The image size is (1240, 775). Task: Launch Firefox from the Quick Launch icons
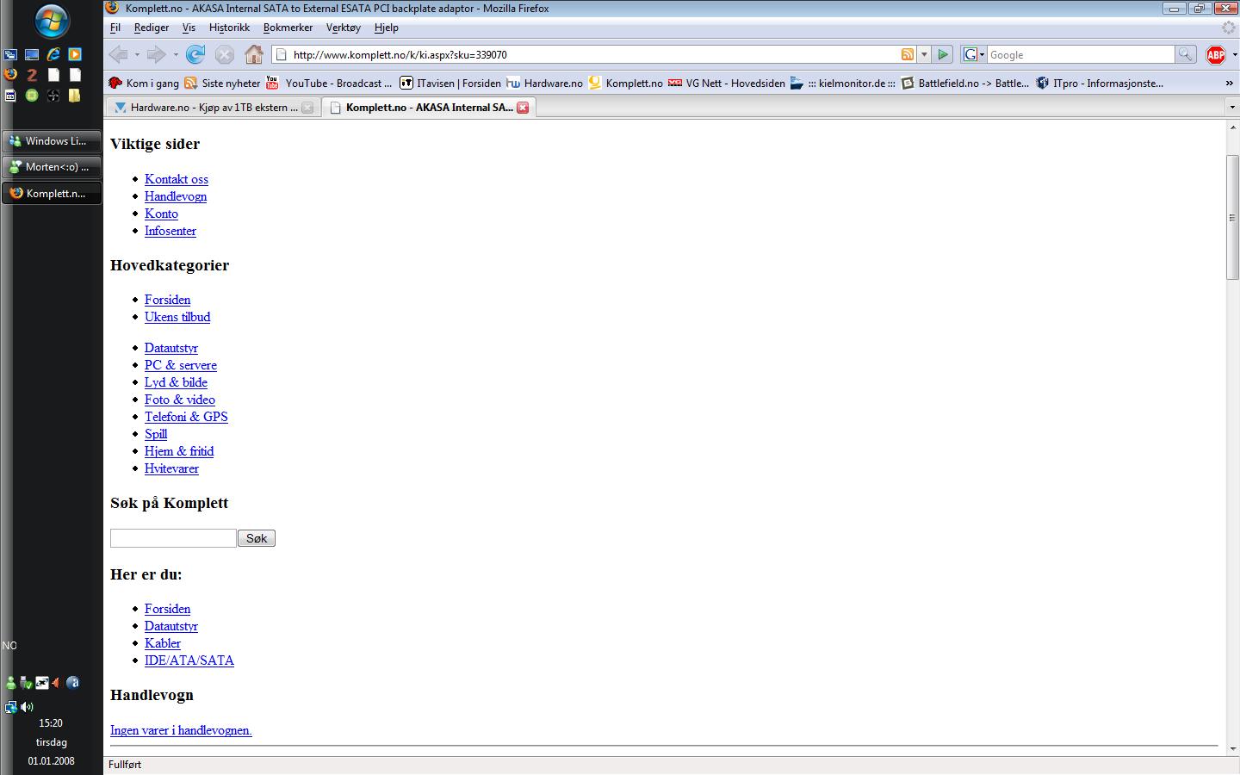(x=10, y=75)
